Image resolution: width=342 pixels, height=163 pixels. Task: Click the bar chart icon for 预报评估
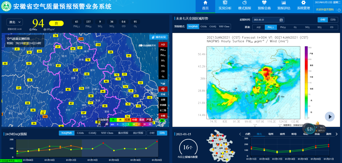[x=284, y=3]
